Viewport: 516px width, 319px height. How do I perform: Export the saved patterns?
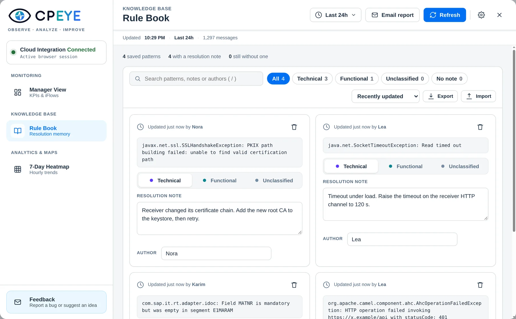440,96
